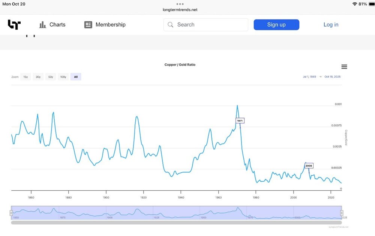Open the Charts menu
This screenshot has height=236, width=375.
coord(52,25)
